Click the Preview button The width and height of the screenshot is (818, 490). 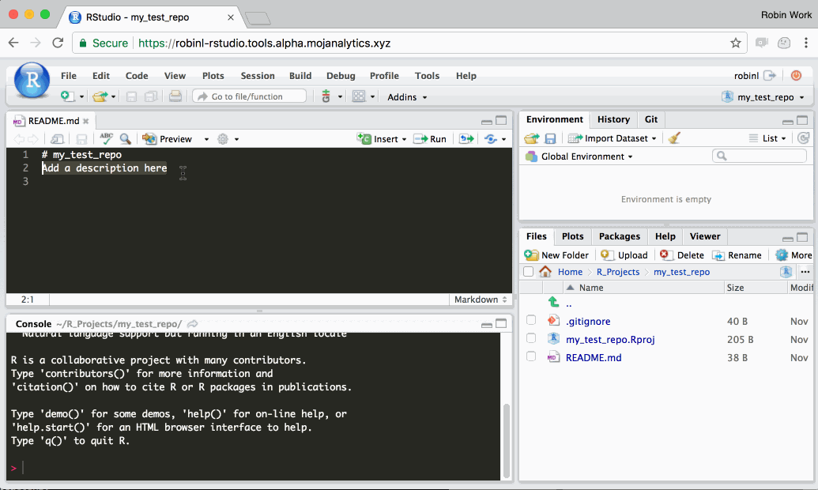(x=168, y=139)
